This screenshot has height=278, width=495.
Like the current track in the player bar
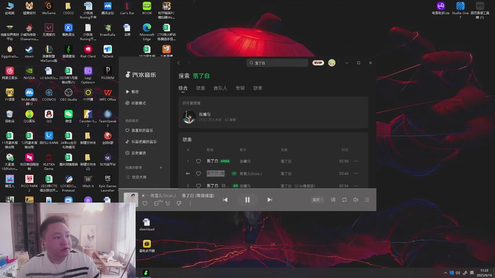(145, 204)
